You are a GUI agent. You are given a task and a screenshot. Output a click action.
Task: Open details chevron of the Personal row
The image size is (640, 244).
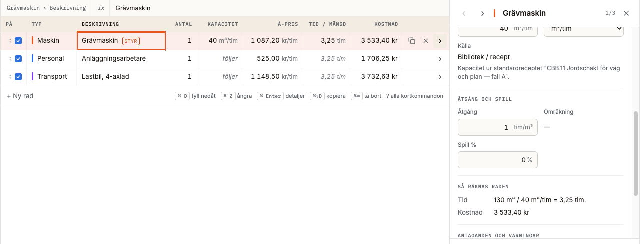click(440, 59)
